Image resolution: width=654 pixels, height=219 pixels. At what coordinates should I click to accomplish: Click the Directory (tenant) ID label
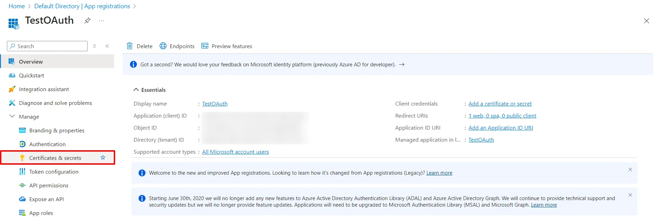coord(159,140)
